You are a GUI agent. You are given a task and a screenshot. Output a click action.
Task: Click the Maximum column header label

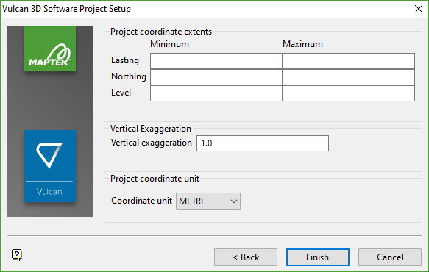(x=302, y=44)
